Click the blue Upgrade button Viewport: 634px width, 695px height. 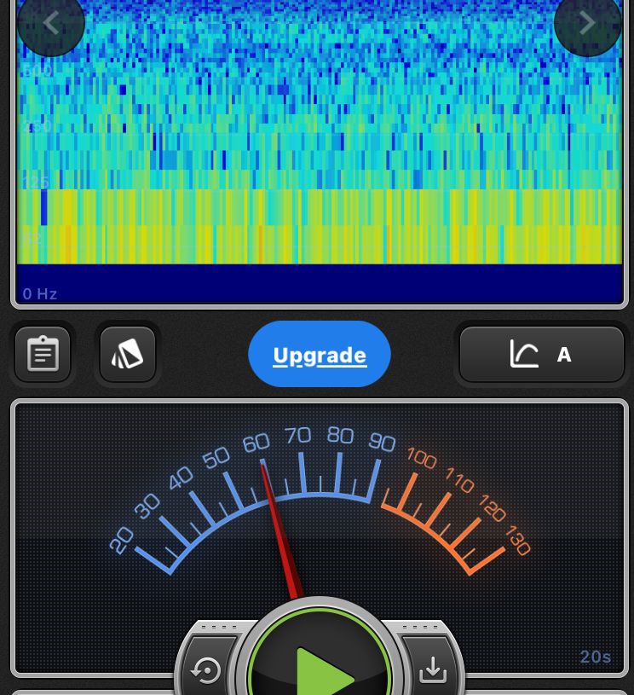[x=320, y=355]
